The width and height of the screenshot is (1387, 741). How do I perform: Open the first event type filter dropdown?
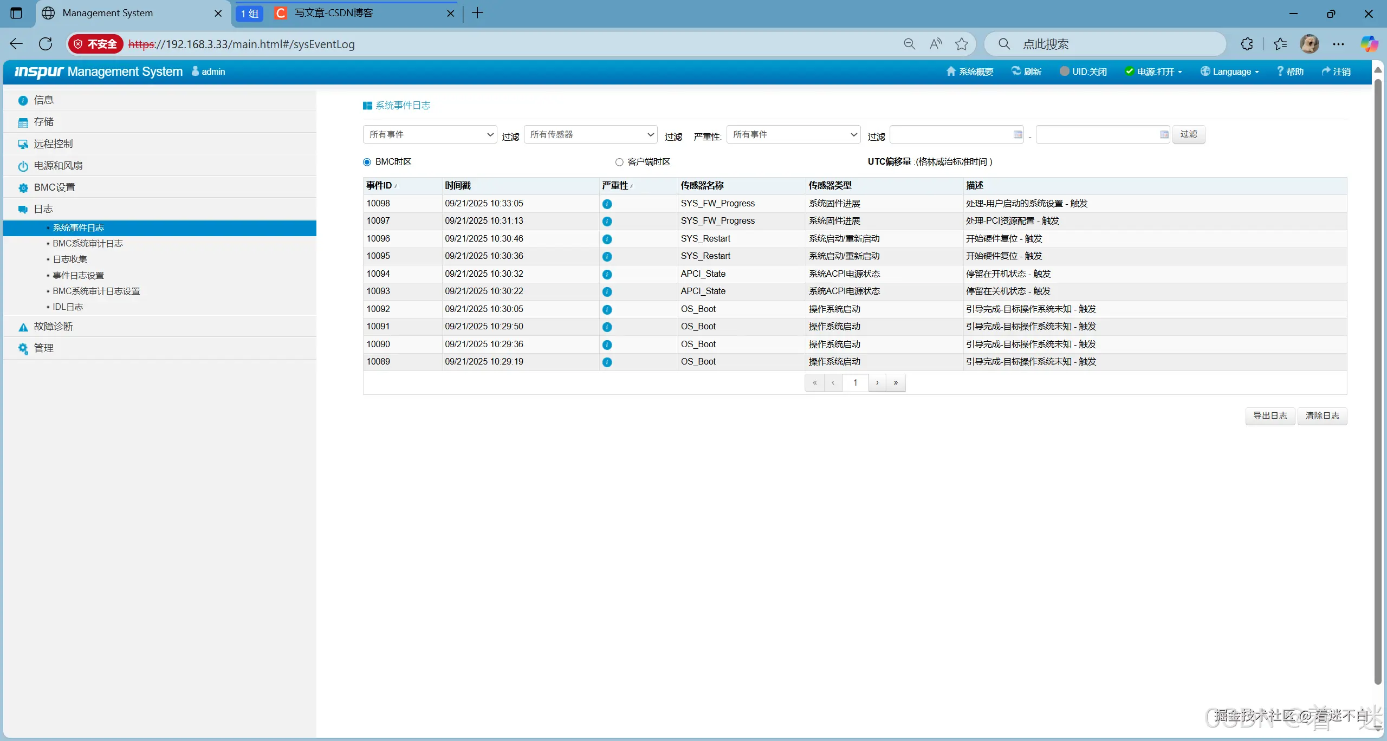click(430, 134)
